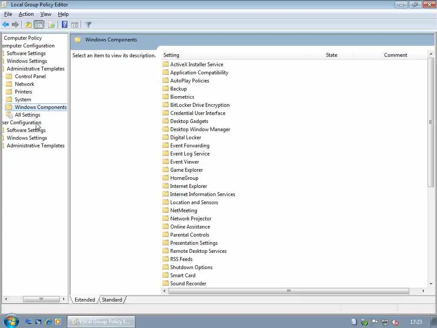Click the taskbar clock showing 17:23
The width and height of the screenshot is (437, 328).
(x=416, y=322)
